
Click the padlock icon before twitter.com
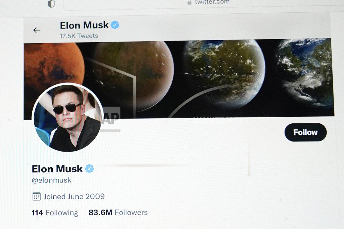[189, 2]
